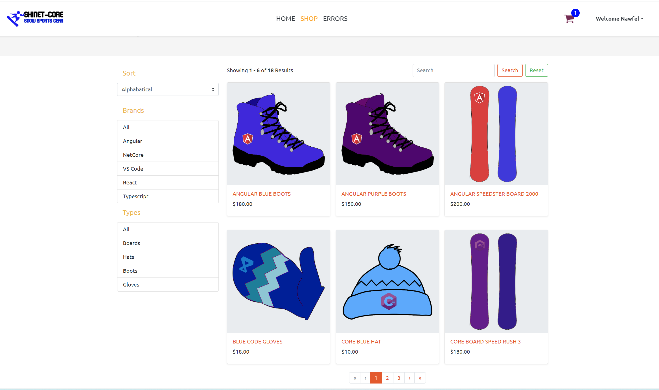Open the shopping cart icon
659x390 pixels.
[x=569, y=19]
